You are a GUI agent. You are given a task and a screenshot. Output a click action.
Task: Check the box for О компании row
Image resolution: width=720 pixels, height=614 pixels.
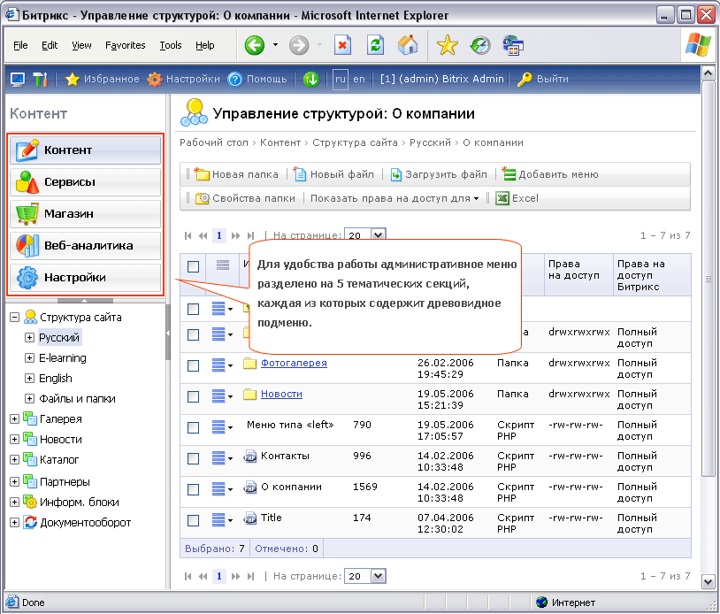point(194,489)
